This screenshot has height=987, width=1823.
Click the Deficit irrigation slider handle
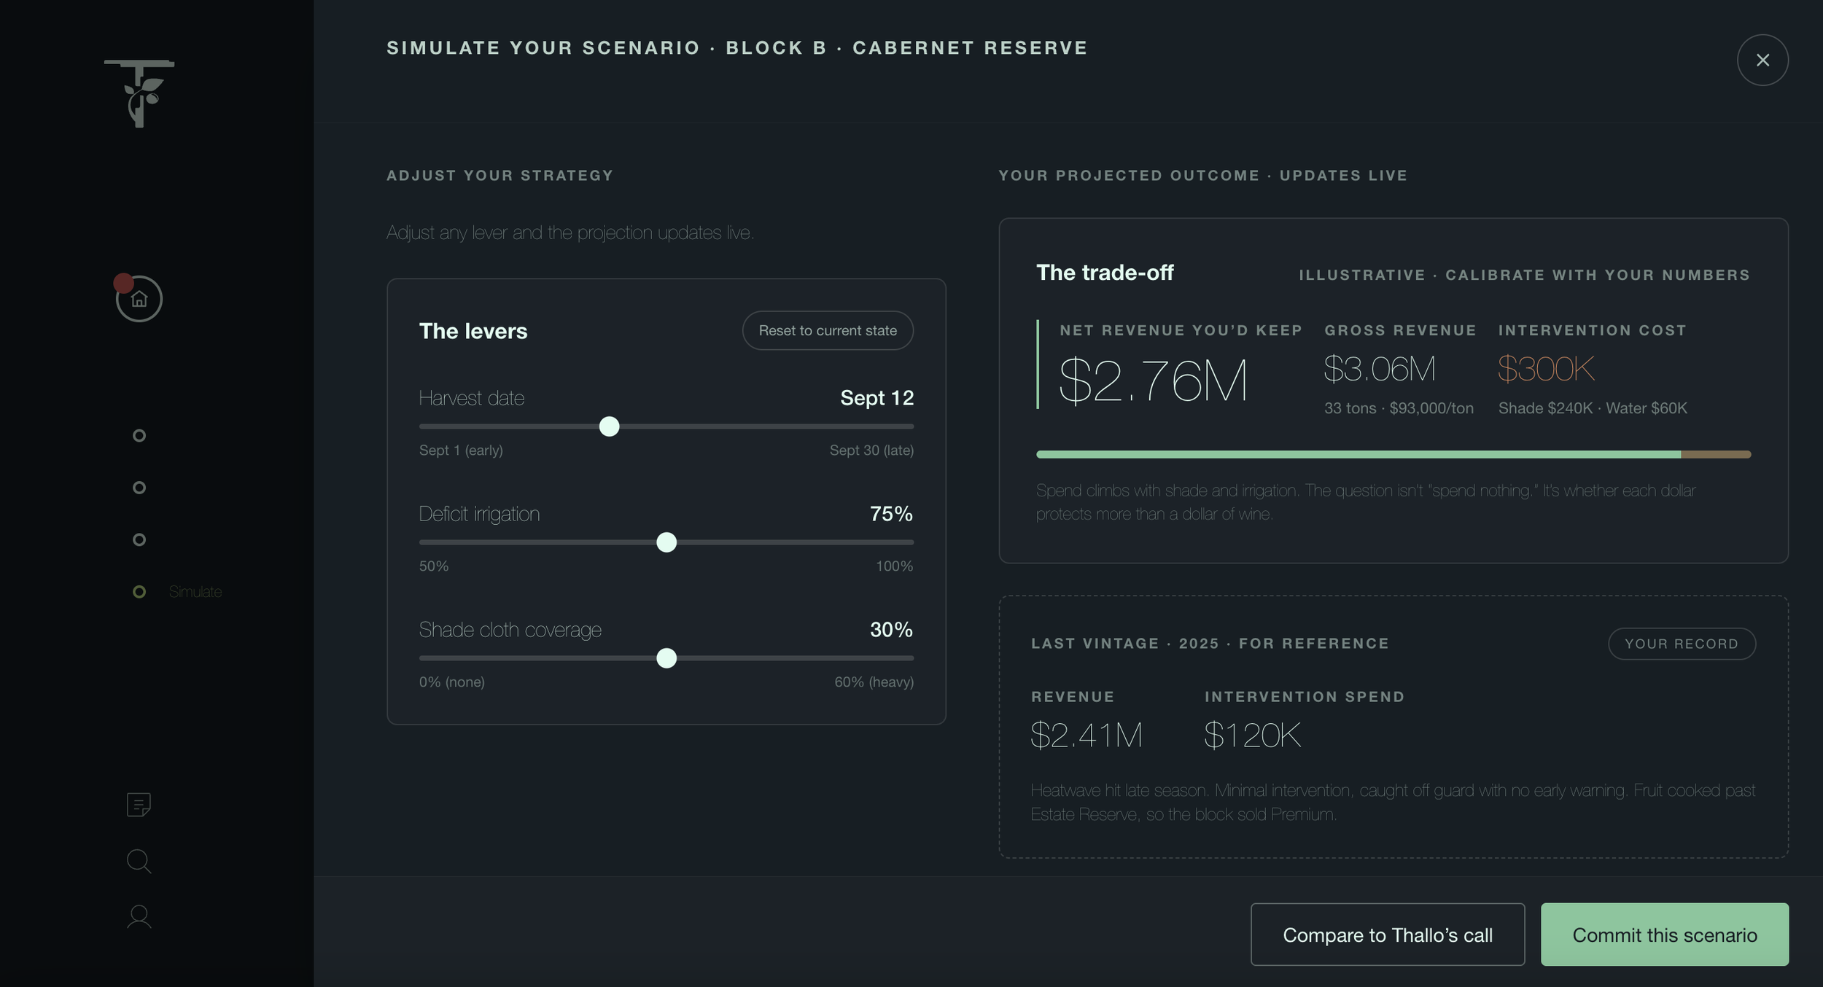click(666, 542)
